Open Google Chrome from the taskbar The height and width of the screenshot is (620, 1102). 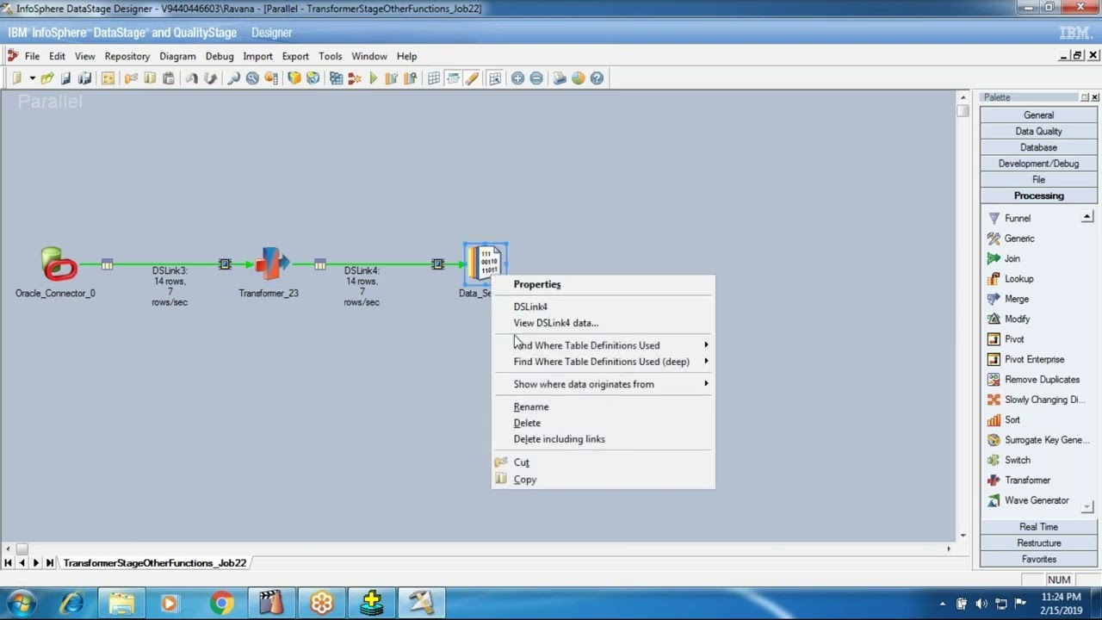(x=221, y=604)
